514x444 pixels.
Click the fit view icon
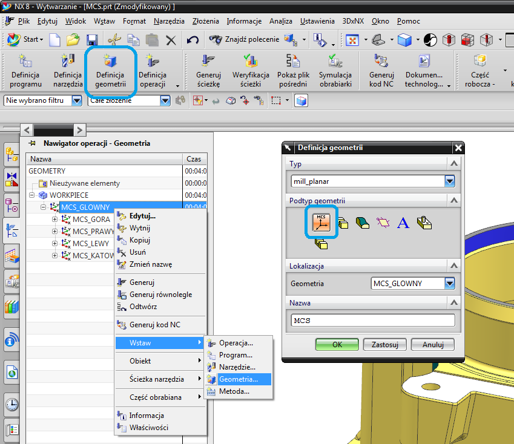click(352, 41)
